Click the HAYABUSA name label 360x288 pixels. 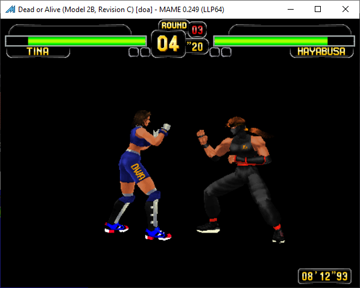point(321,51)
